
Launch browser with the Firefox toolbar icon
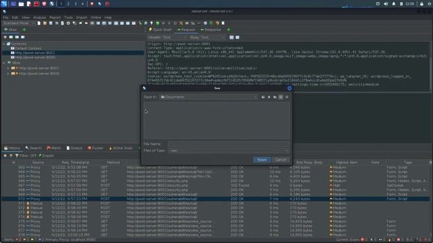(x=217, y=24)
